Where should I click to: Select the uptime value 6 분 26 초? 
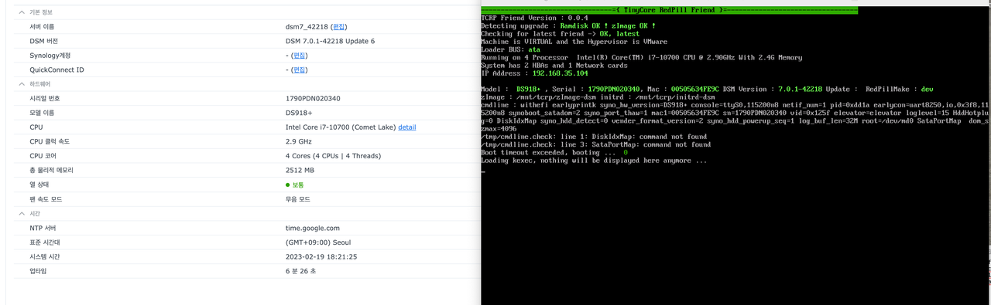coord(300,271)
